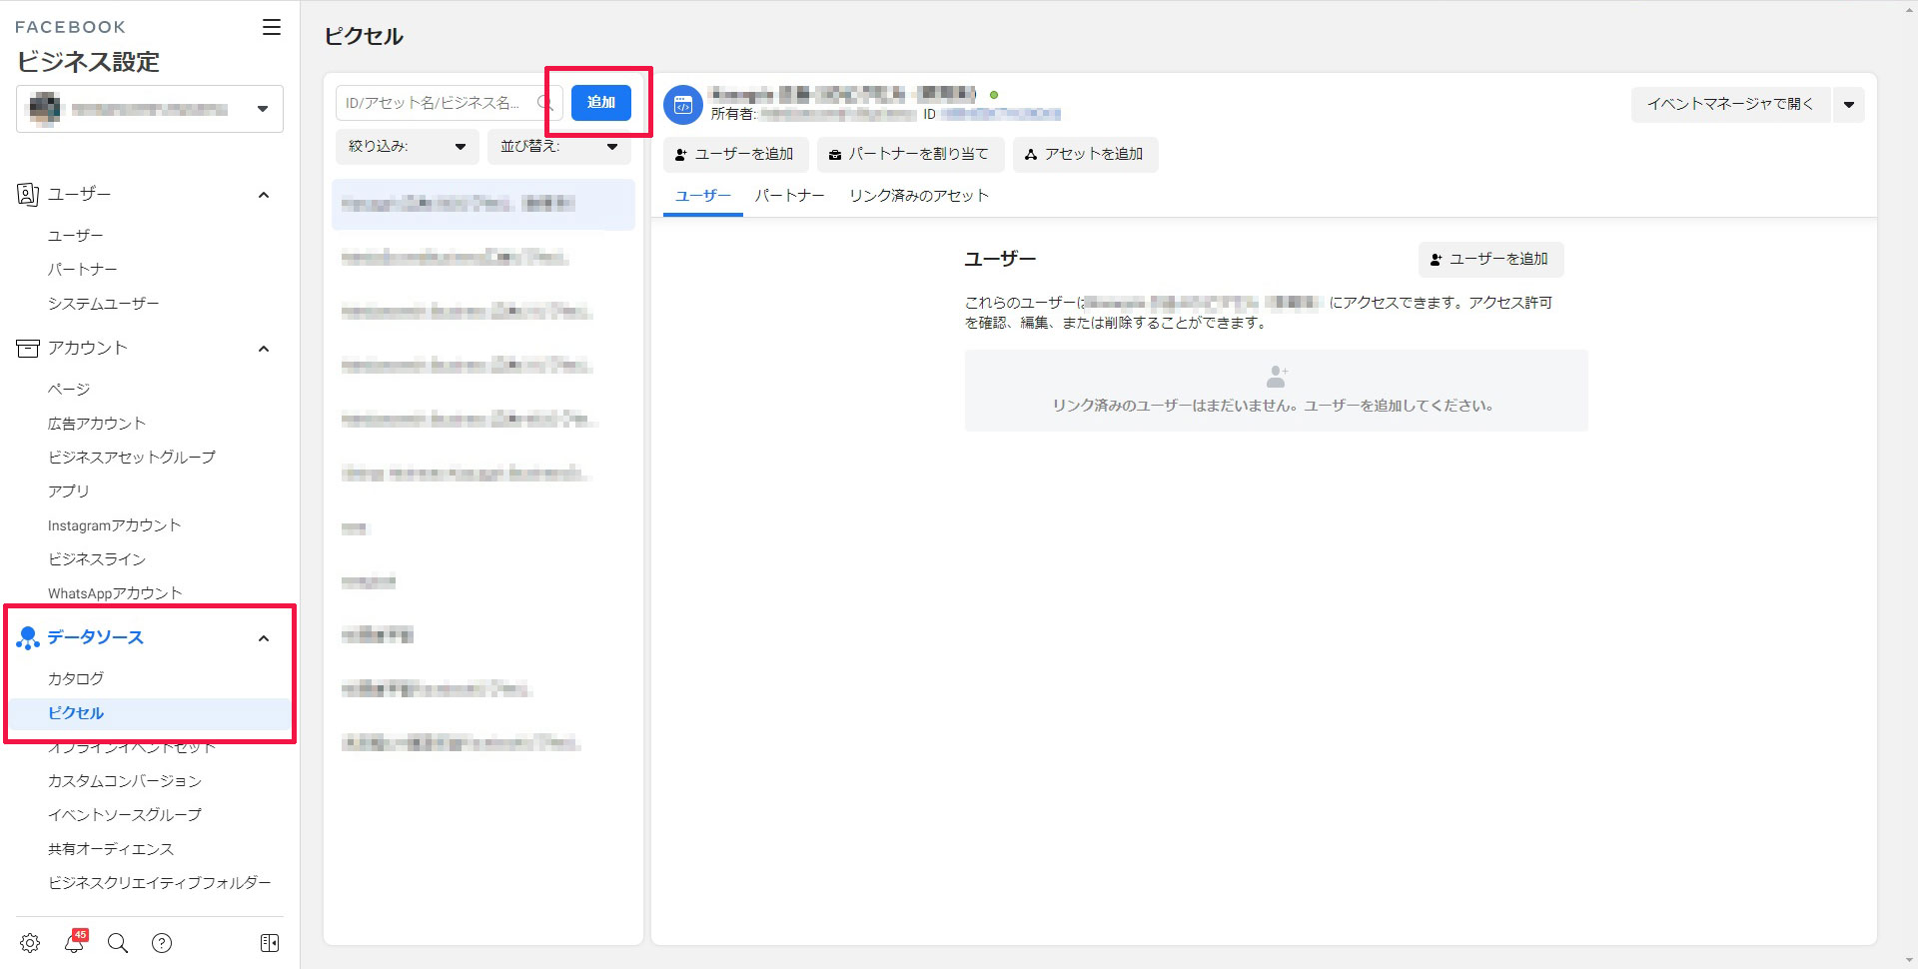Click the データソース section icon
Image resolution: width=1918 pixels, height=969 pixels.
click(28, 637)
